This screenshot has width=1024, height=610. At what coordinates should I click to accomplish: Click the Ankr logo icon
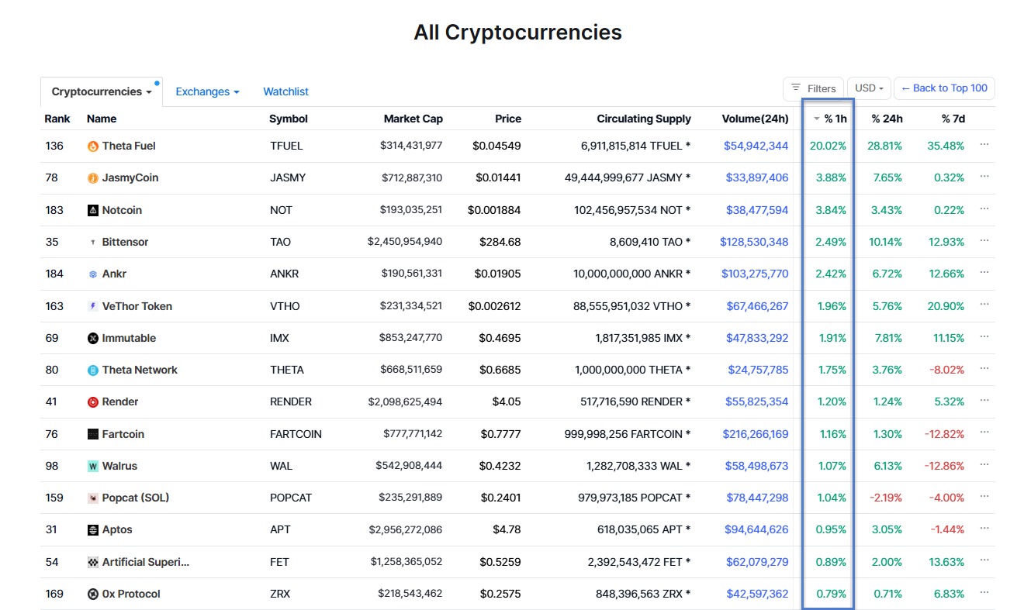(x=93, y=274)
